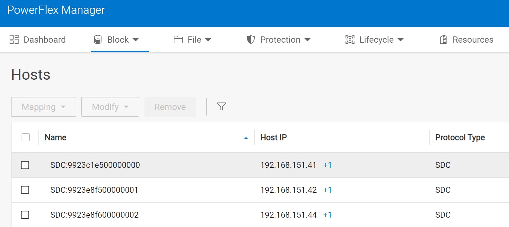Open the Modify dropdown button
This screenshot has height=227, width=509.
click(110, 107)
